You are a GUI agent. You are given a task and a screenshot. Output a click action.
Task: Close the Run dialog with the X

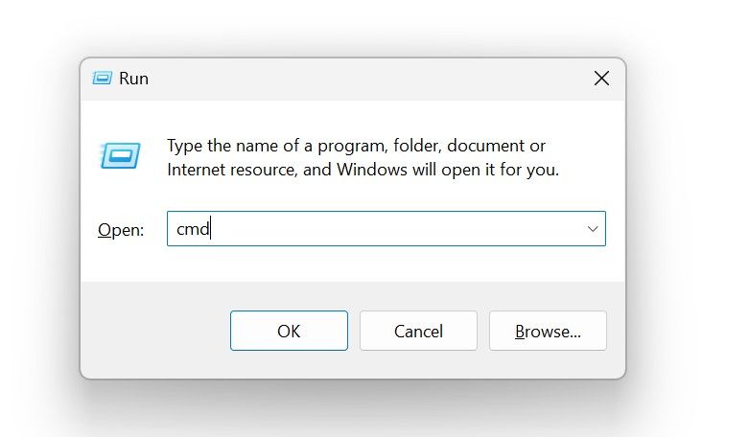coord(601,79)
